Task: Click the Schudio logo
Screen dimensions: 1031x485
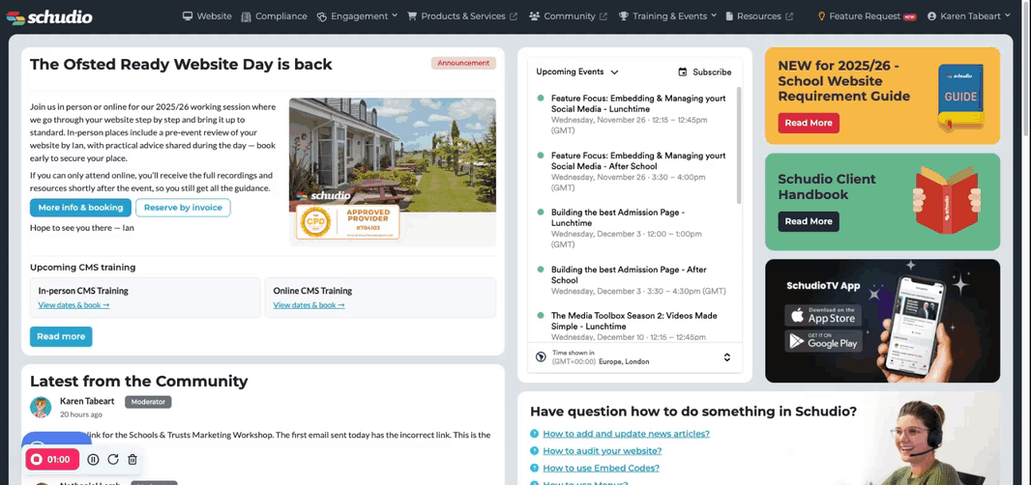Action: pyautogui.click(x=48, y=17)
